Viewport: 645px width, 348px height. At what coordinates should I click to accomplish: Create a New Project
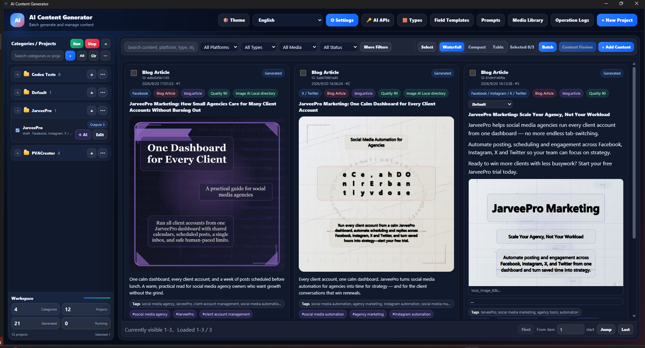[617, 20]
